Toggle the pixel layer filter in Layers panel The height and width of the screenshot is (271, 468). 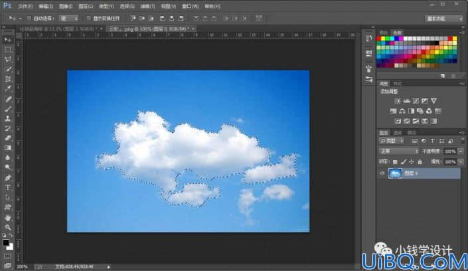(415, 141)
